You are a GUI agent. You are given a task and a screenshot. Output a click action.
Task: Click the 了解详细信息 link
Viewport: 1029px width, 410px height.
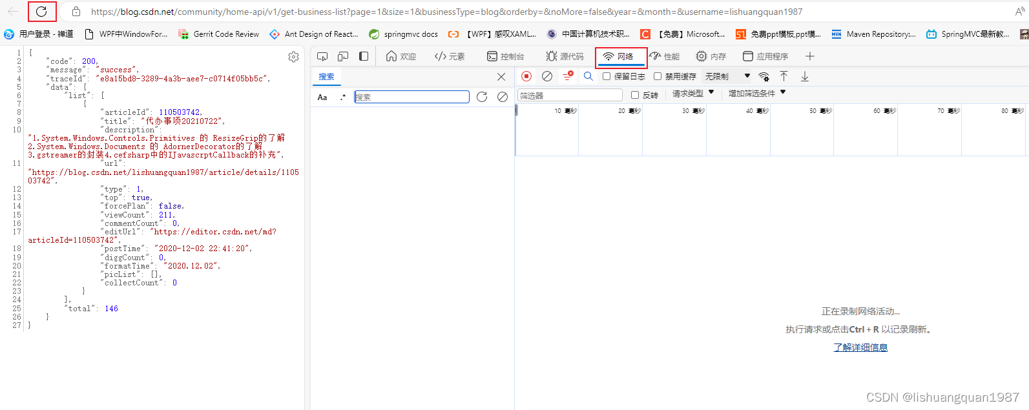click(860, 347)
